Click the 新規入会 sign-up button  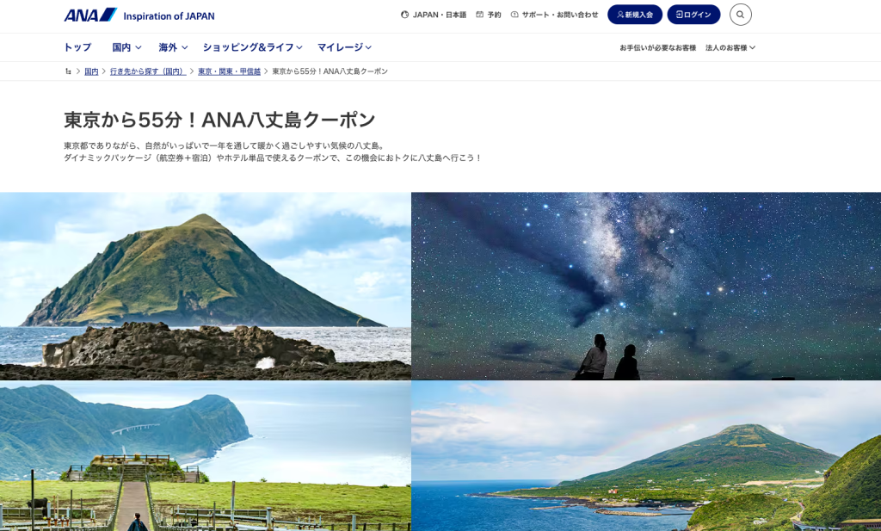tap(635, 15)
